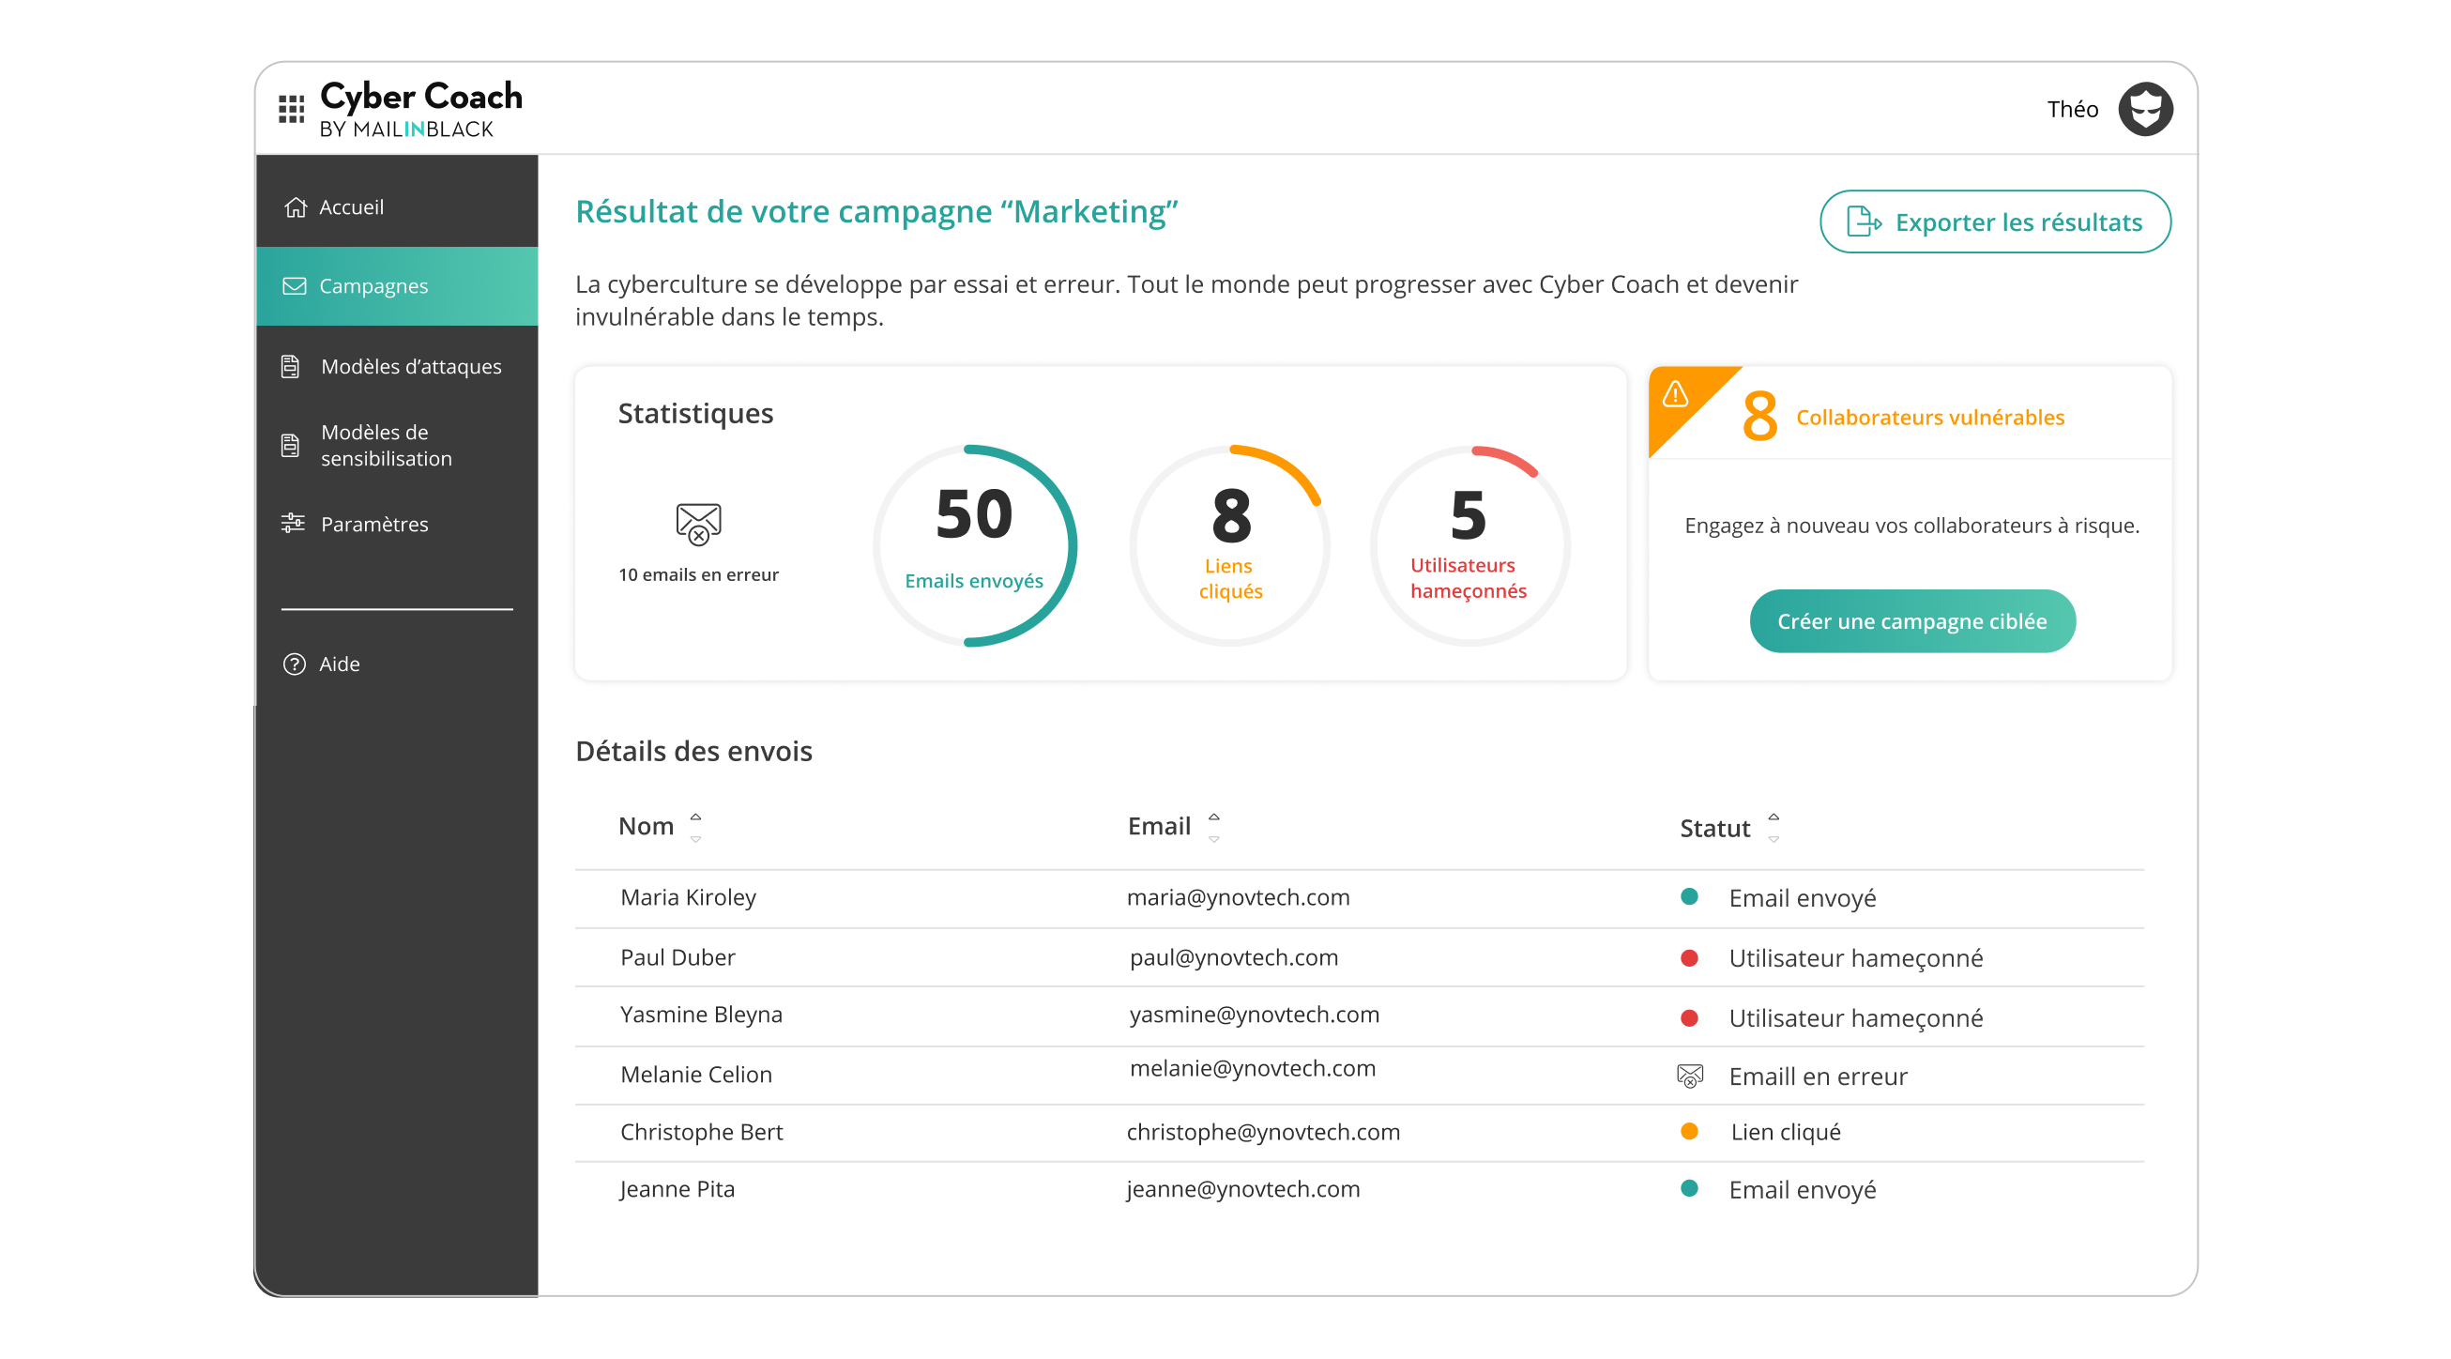Click orange status dot for Christophe Bert
Image resolution: width=2451 pixels, height=1359 pixels.
click(x=1690, y=1131)
